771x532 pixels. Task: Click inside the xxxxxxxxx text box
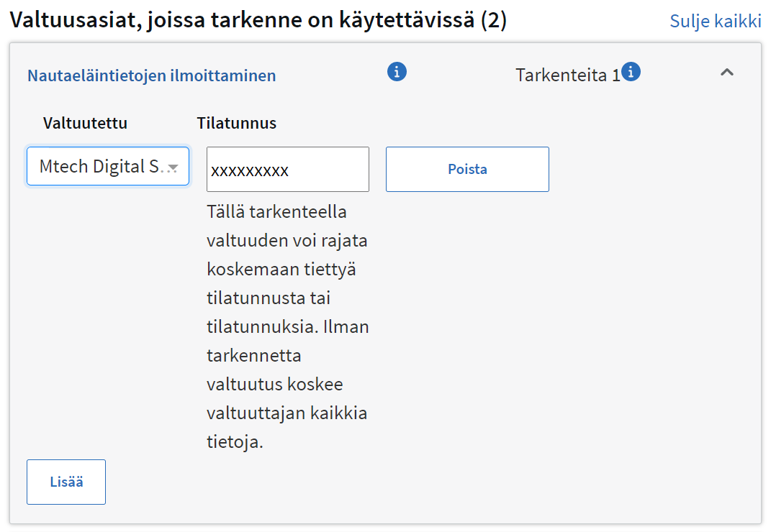[x=287, y=169]
